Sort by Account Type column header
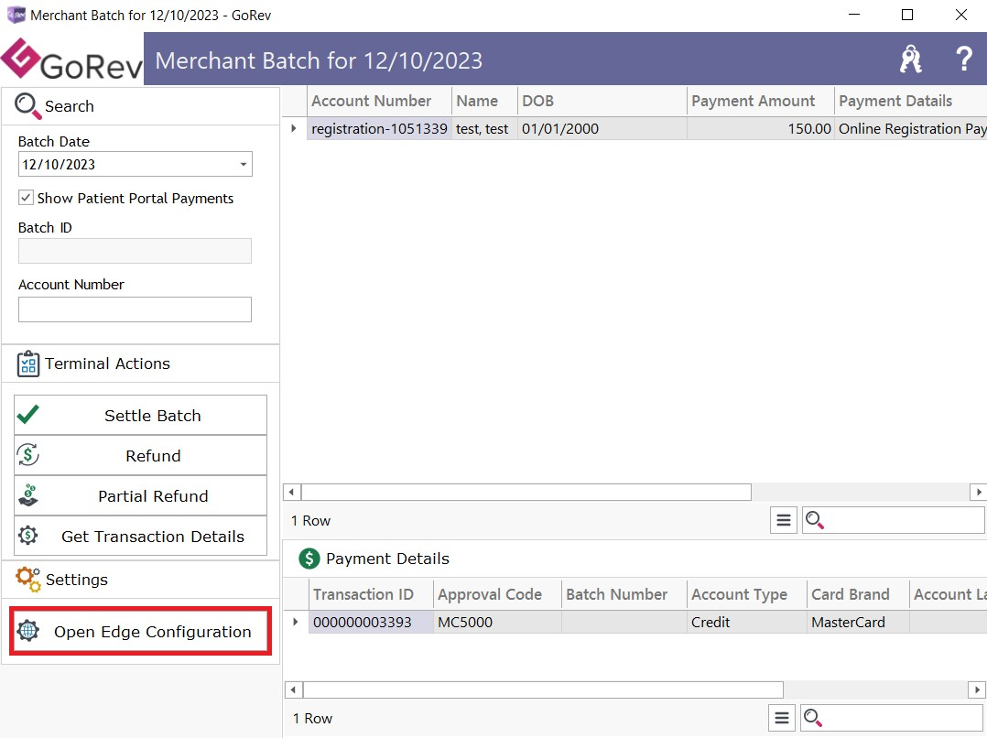This screenshot has width=987, height=738. (x=746, y=594)
